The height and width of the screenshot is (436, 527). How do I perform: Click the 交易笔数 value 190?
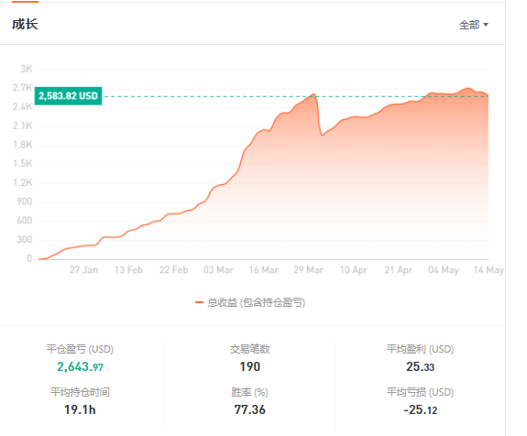(x=249, y=366)
